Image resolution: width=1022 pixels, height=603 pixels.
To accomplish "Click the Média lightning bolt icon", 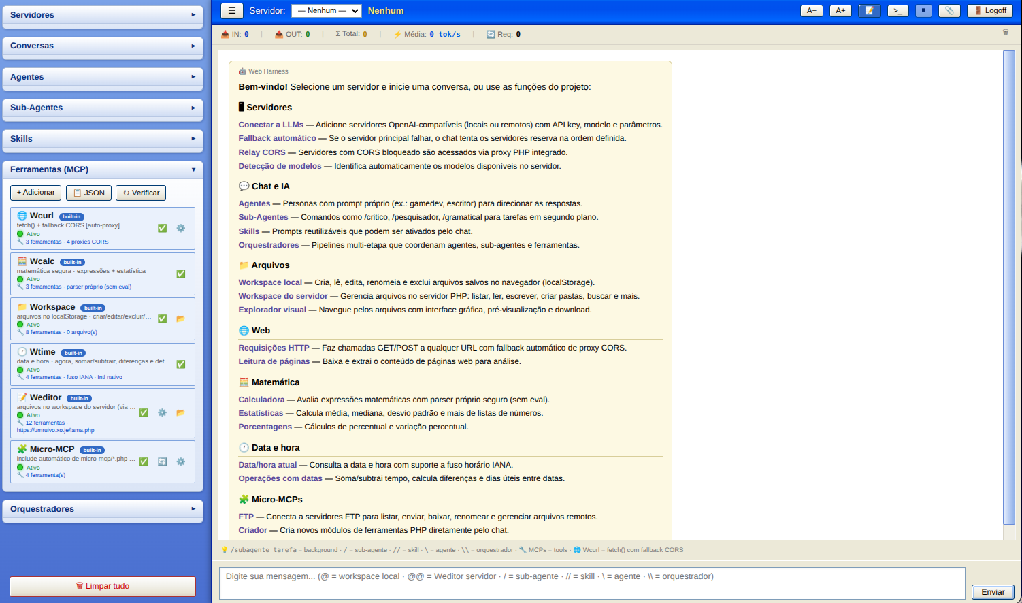I will coord(397,34).
